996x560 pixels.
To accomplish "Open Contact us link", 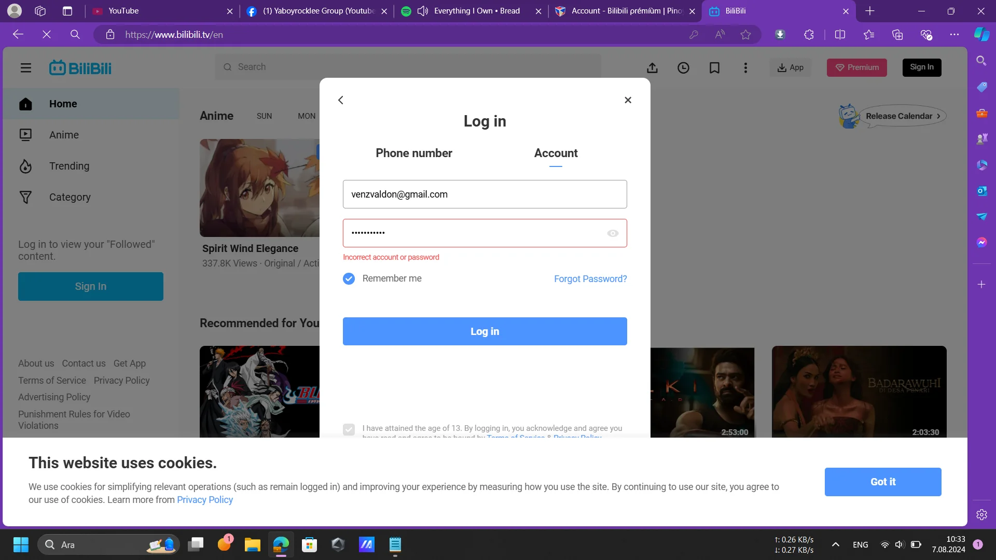I will coord(84,363).
